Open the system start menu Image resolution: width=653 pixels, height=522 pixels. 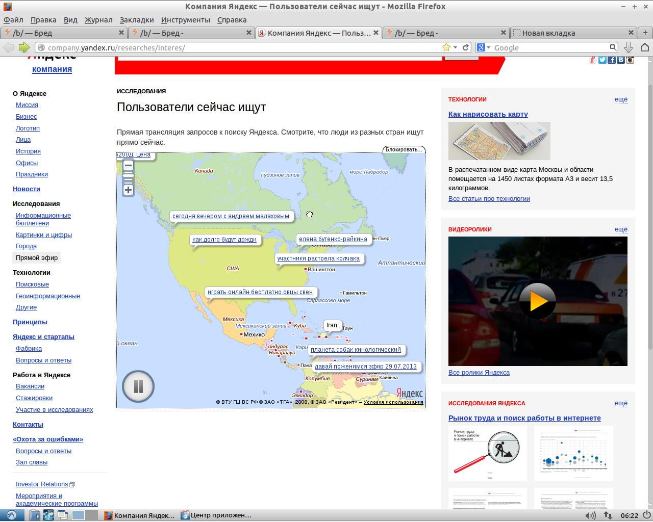coord(11,515)
